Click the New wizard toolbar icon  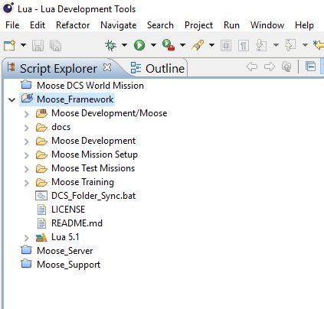[10, 45]
